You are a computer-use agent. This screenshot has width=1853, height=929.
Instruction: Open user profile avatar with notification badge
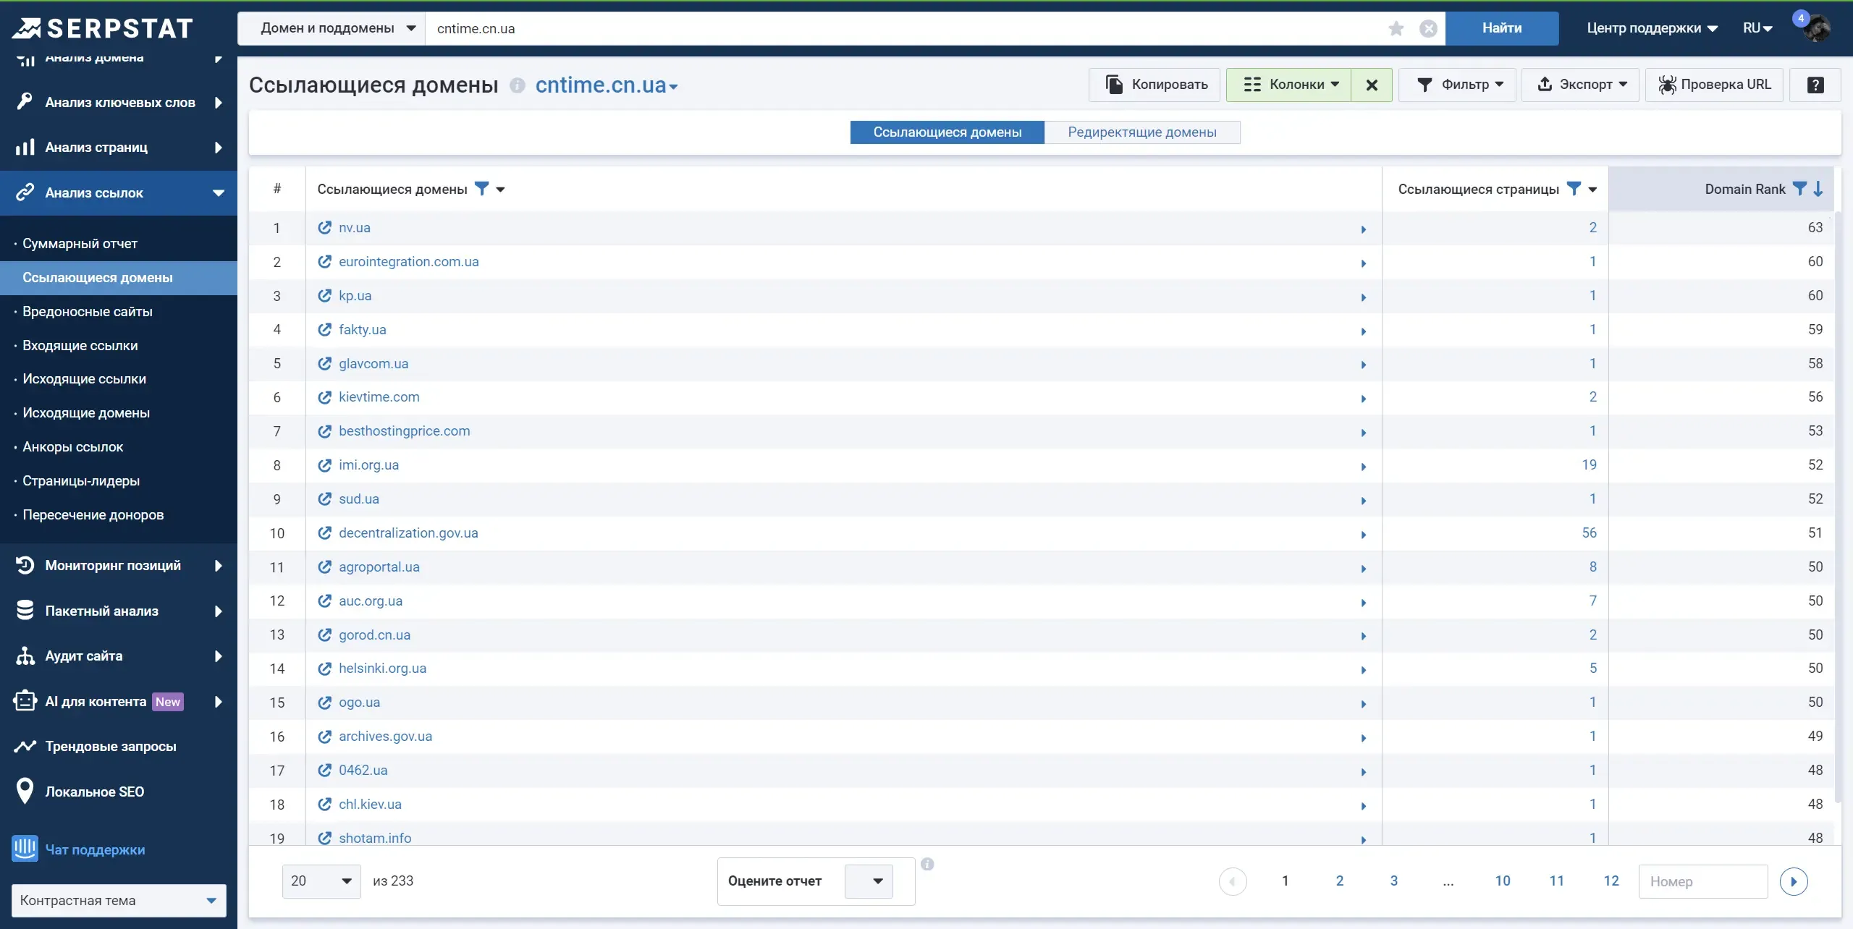[1815, 28]
